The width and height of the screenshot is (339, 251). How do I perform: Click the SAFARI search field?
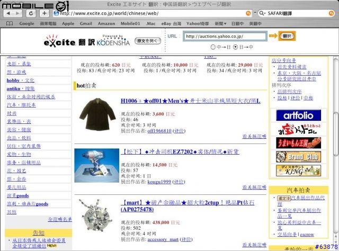(296, 13)
